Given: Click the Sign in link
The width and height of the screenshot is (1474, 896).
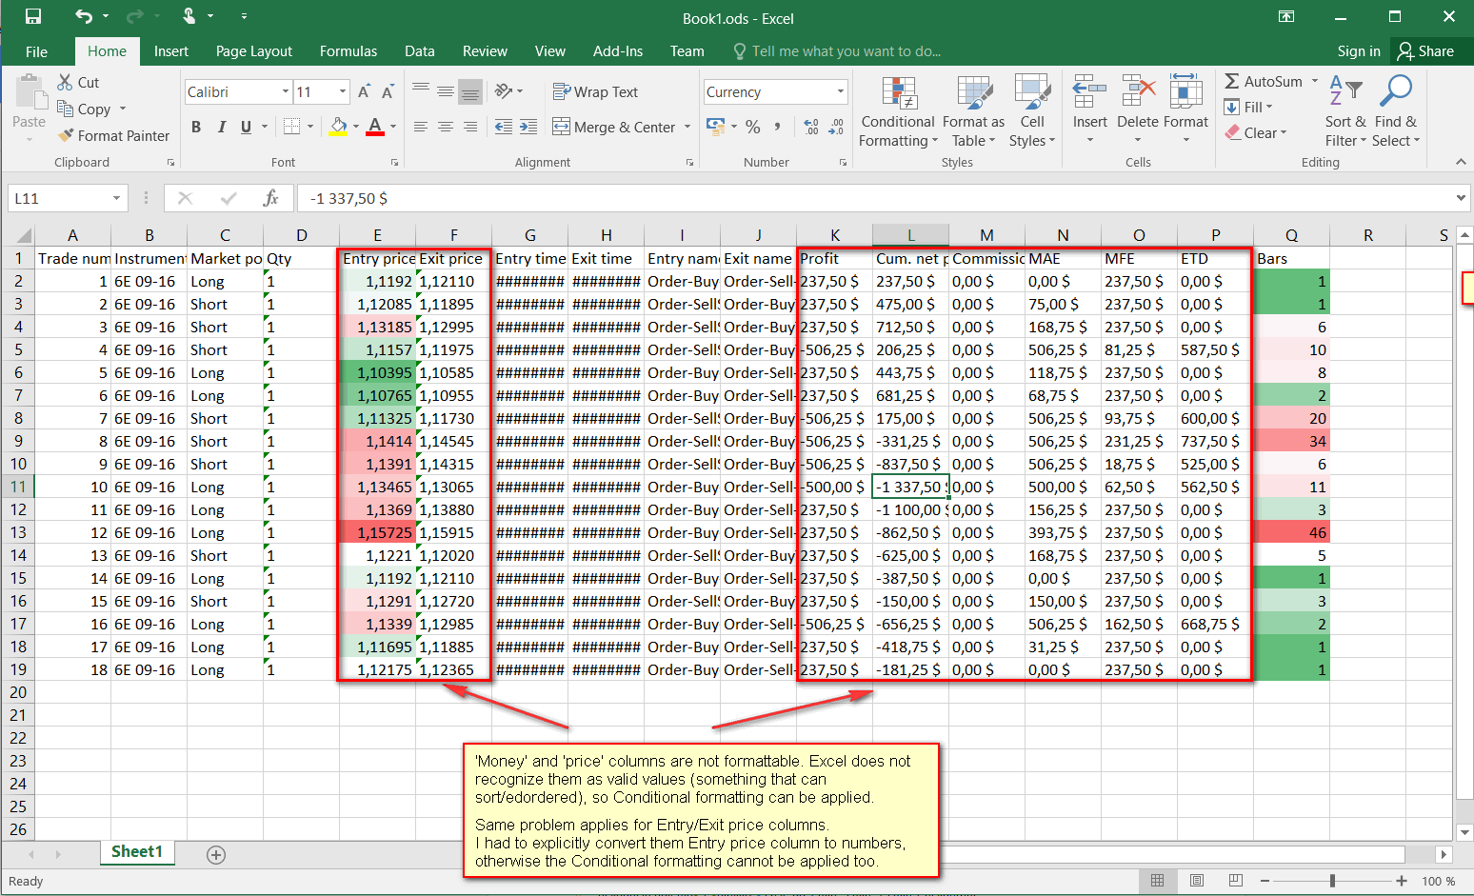Looking at the screenshot, I should 1358,51.
